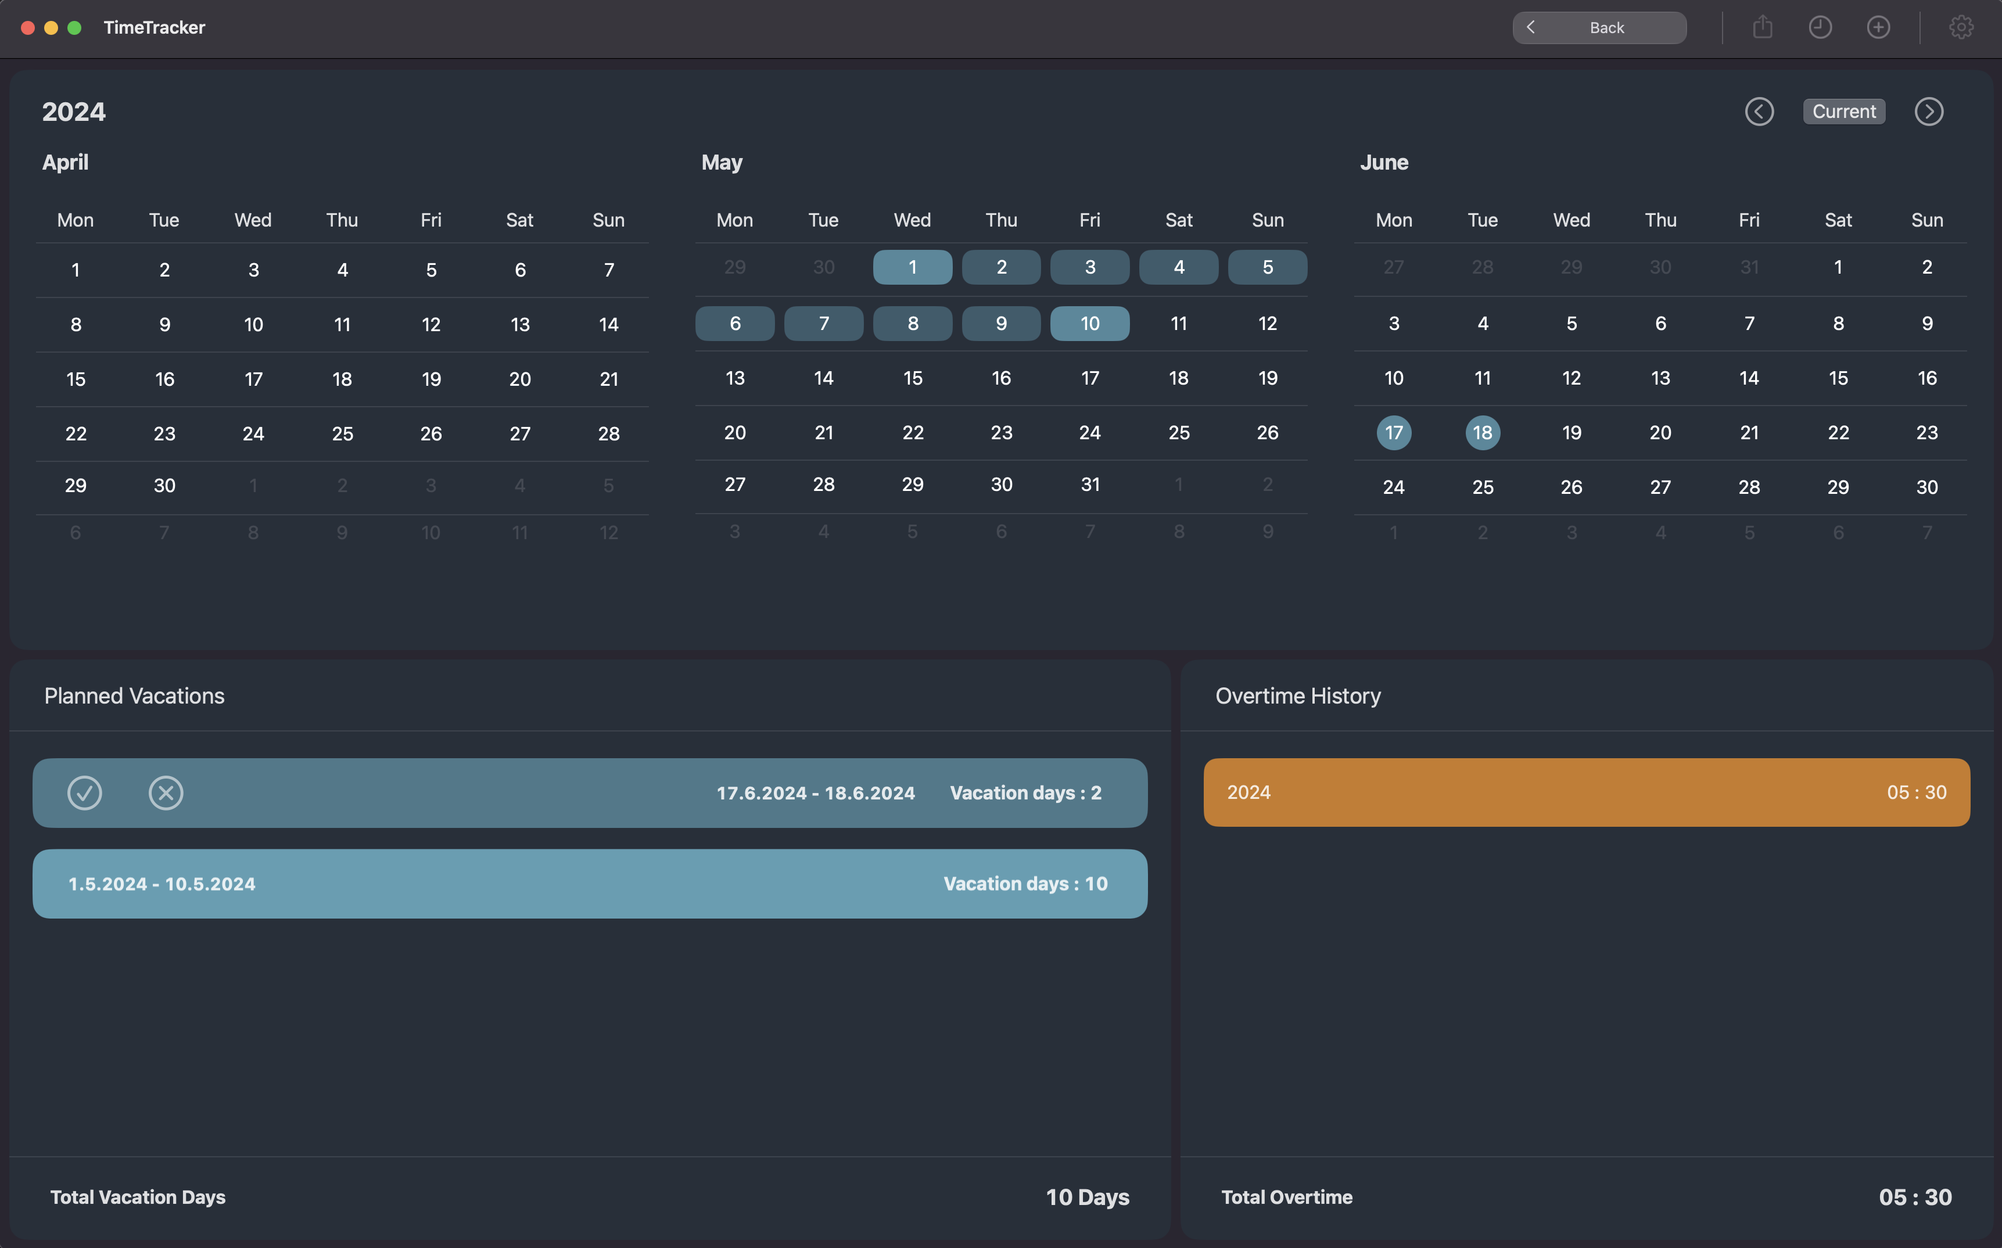Click April 7 in the calendar
This screenshot has width=2002, height=1248.
[x=609, y=270]
